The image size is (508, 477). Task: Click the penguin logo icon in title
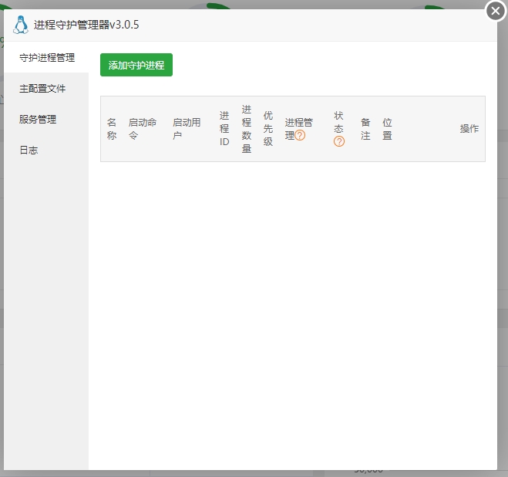21,25
